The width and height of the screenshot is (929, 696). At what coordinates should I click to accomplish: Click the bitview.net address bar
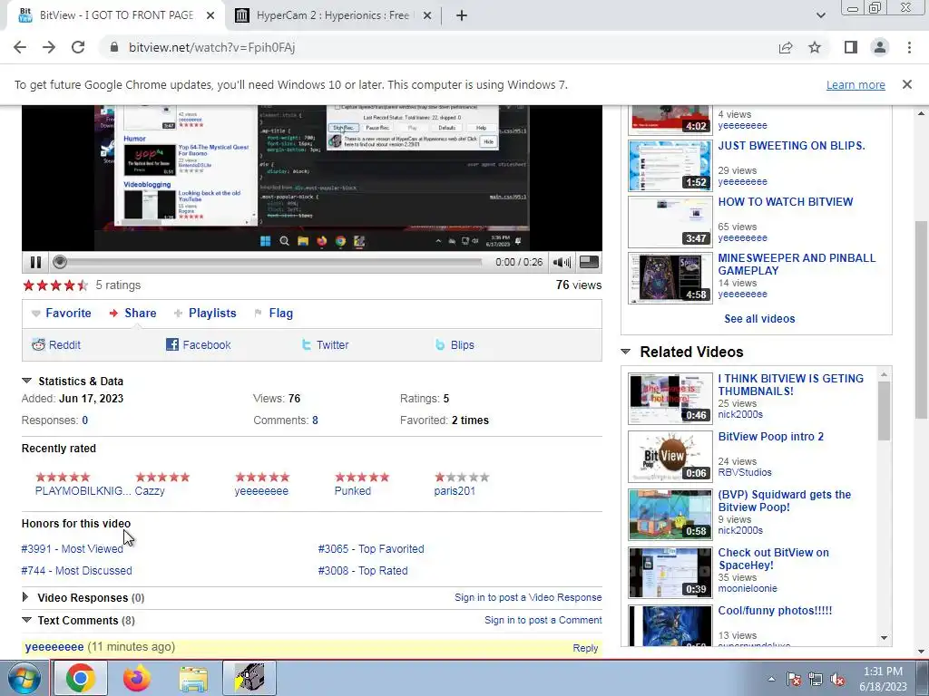coord(438,47)
